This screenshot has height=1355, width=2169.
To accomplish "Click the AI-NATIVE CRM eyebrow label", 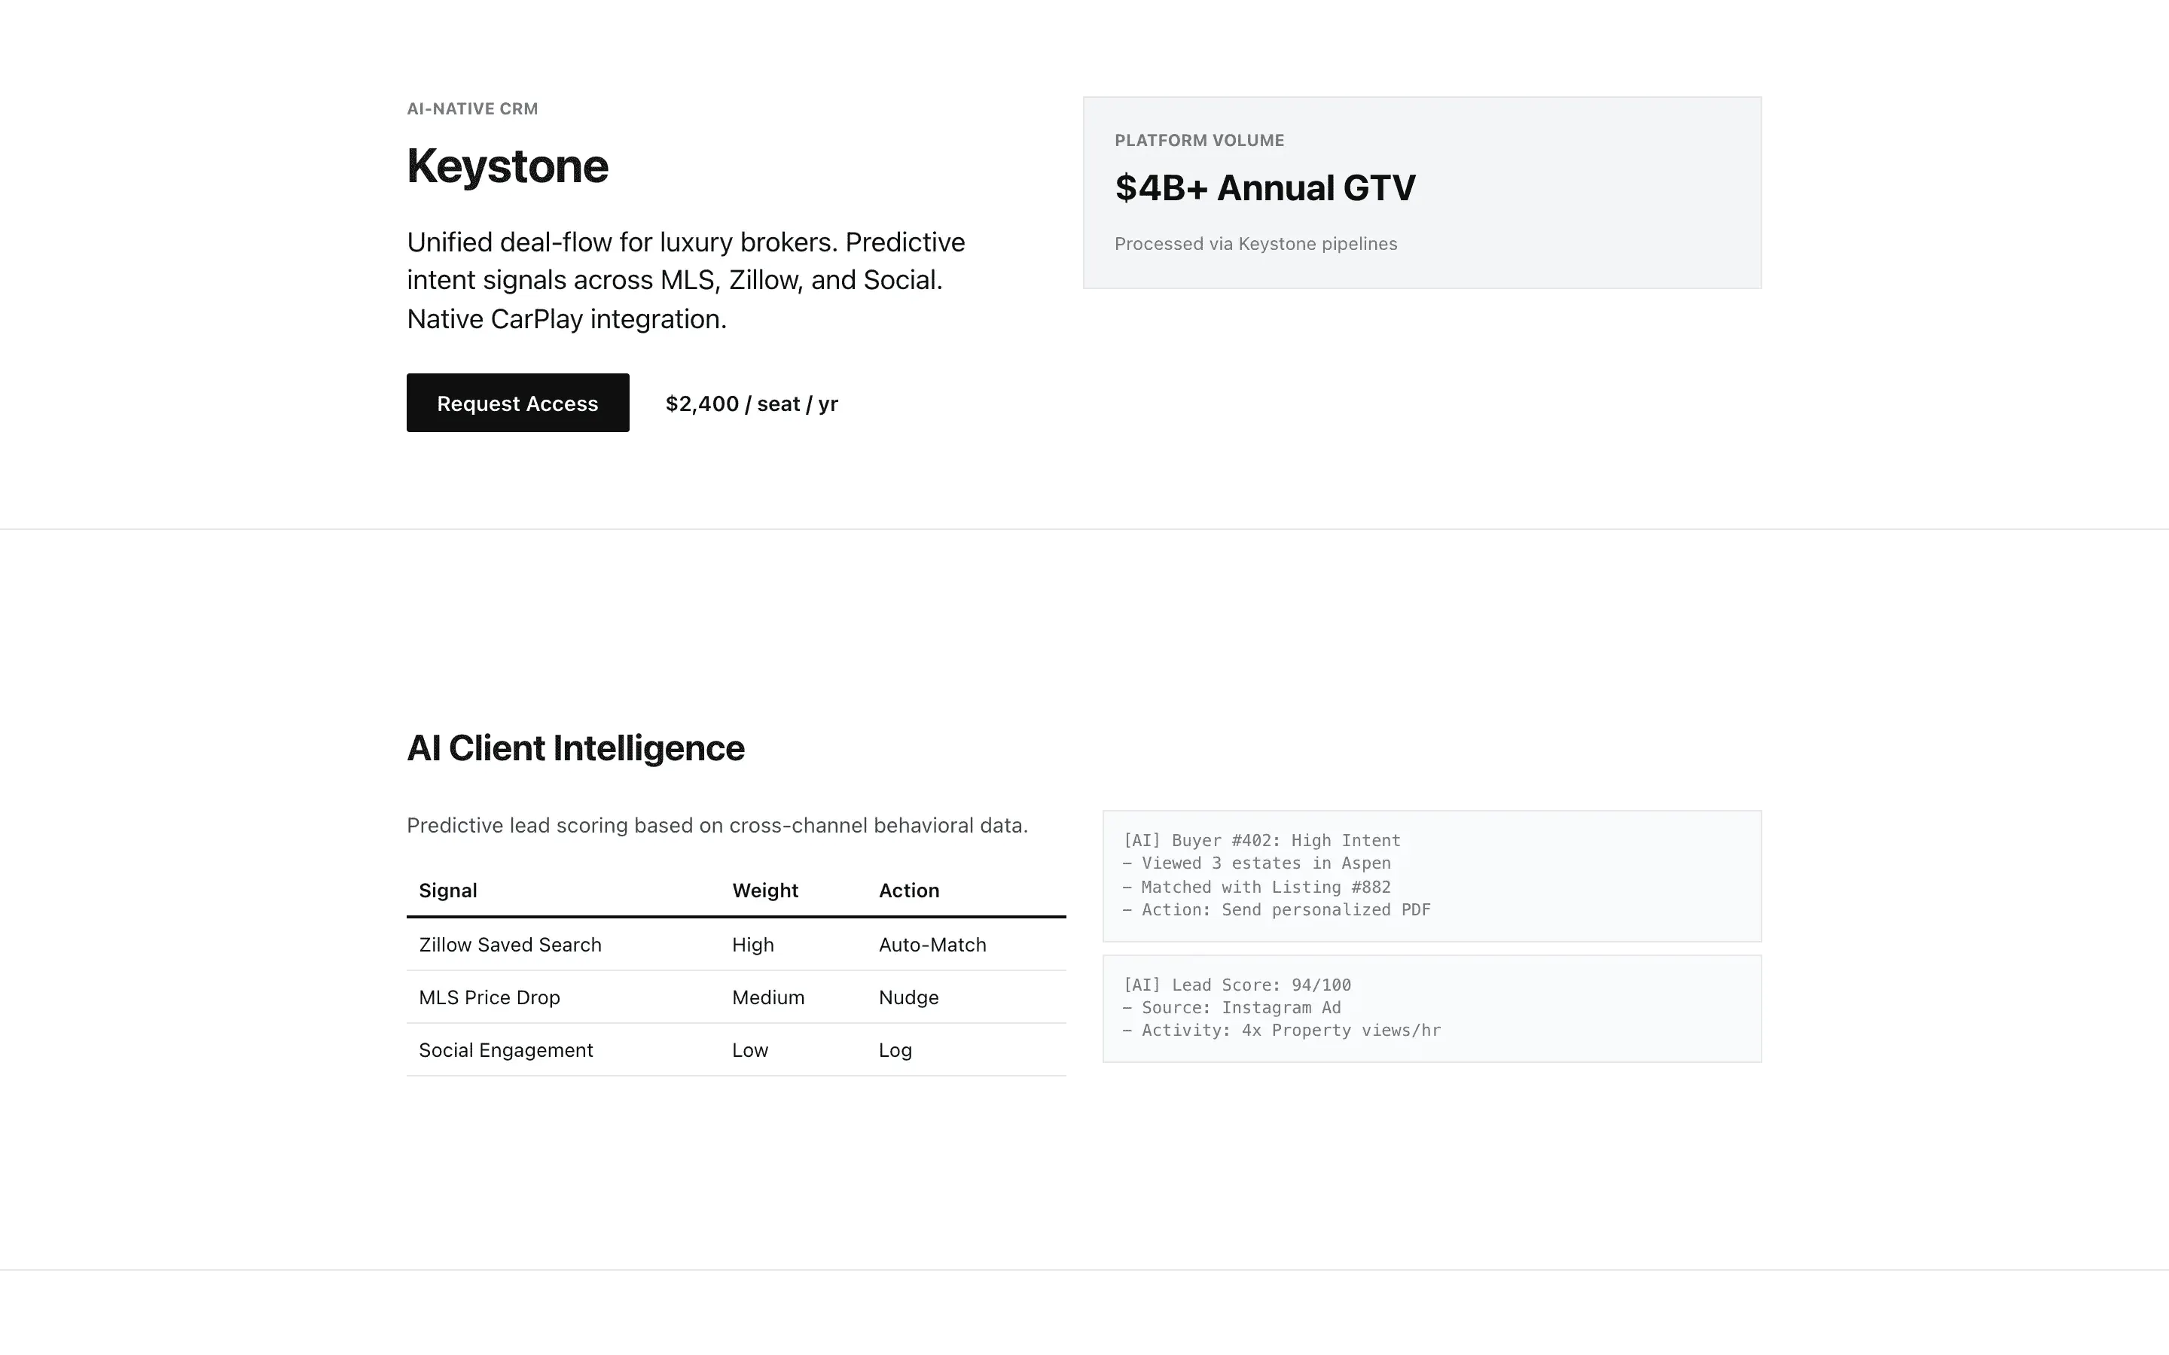I will (472, 109).
